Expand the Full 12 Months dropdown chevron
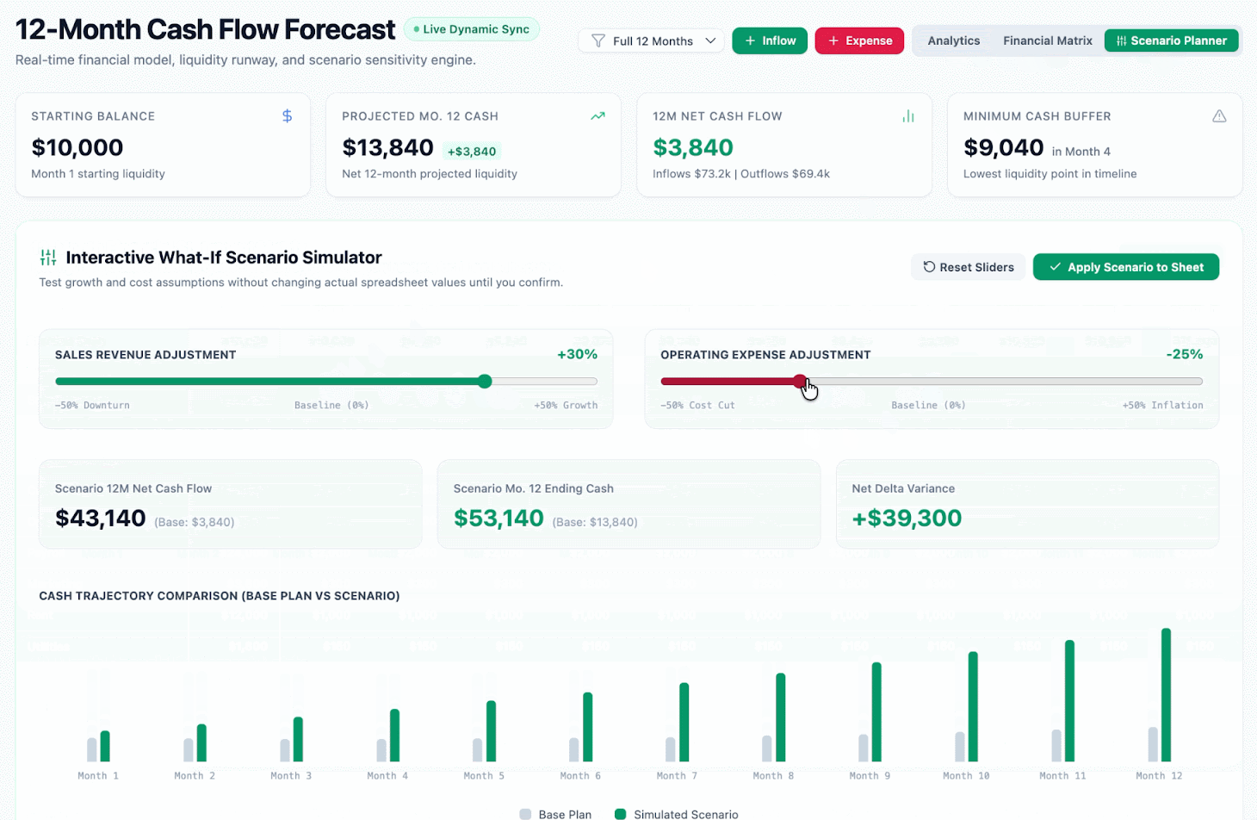The image size is (1257, 820). coord(710,40)
